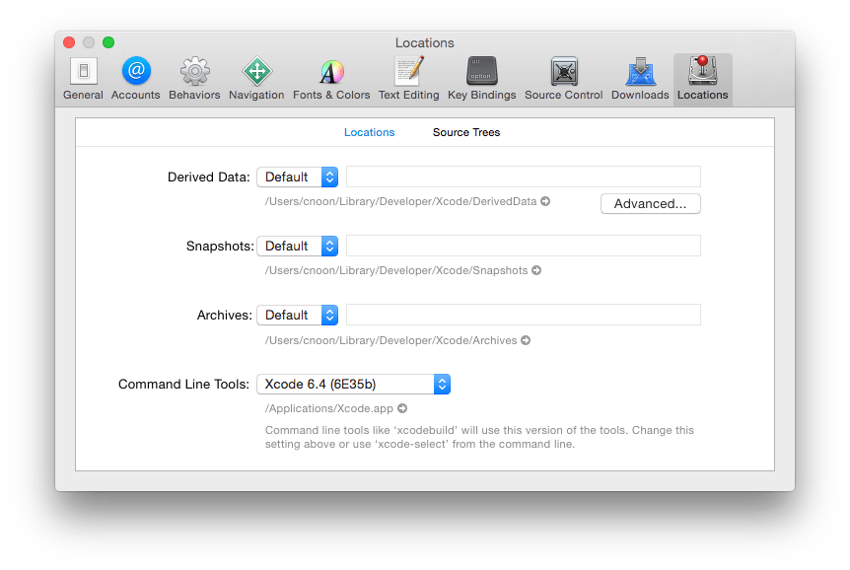
Task: Open the Downloads preferences pane
Action: 639,77
